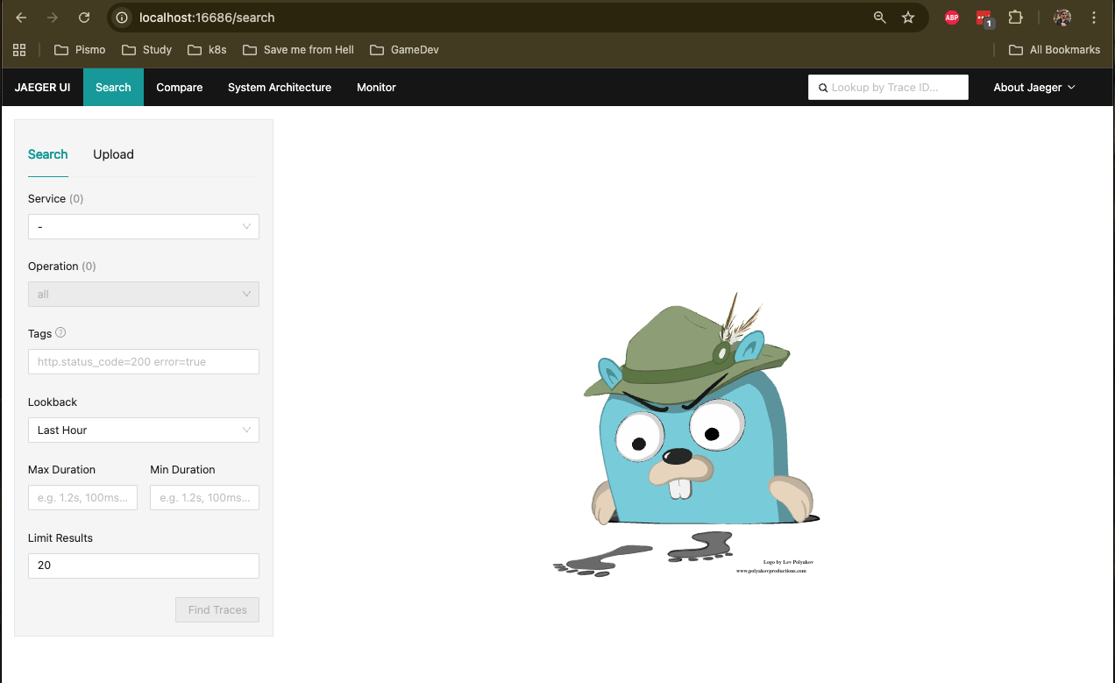The width and height of the screenshot is (1115, 683).
Task: Click the Tags input field
Action: (143, 361)
